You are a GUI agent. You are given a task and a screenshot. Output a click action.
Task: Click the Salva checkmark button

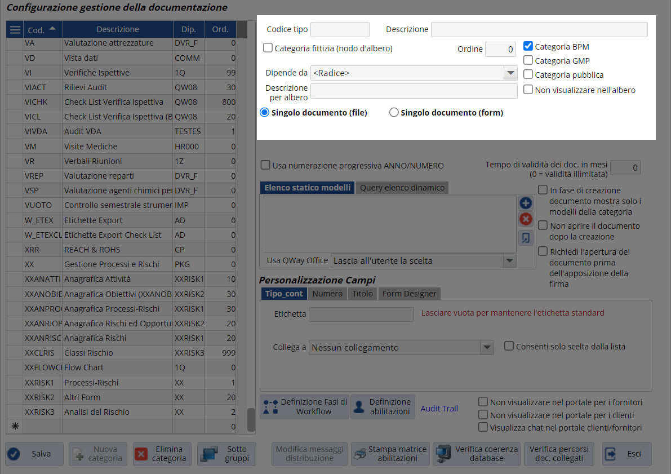click(x=33, y=454)
